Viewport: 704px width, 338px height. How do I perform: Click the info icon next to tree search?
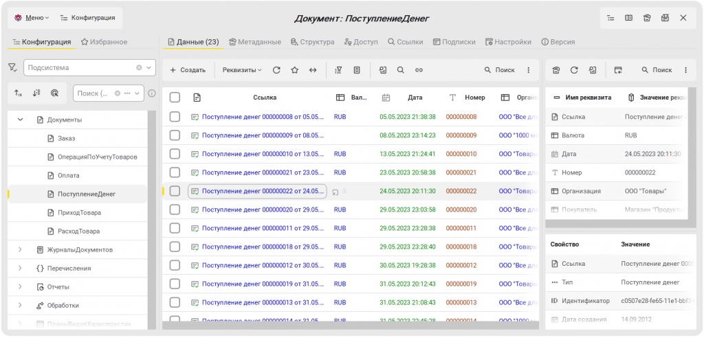pos(152,93)
